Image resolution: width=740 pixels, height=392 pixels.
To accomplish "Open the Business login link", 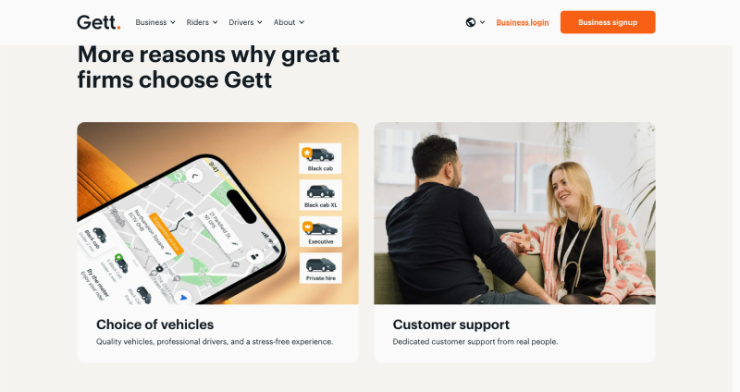I will click(x=523, y=22).
